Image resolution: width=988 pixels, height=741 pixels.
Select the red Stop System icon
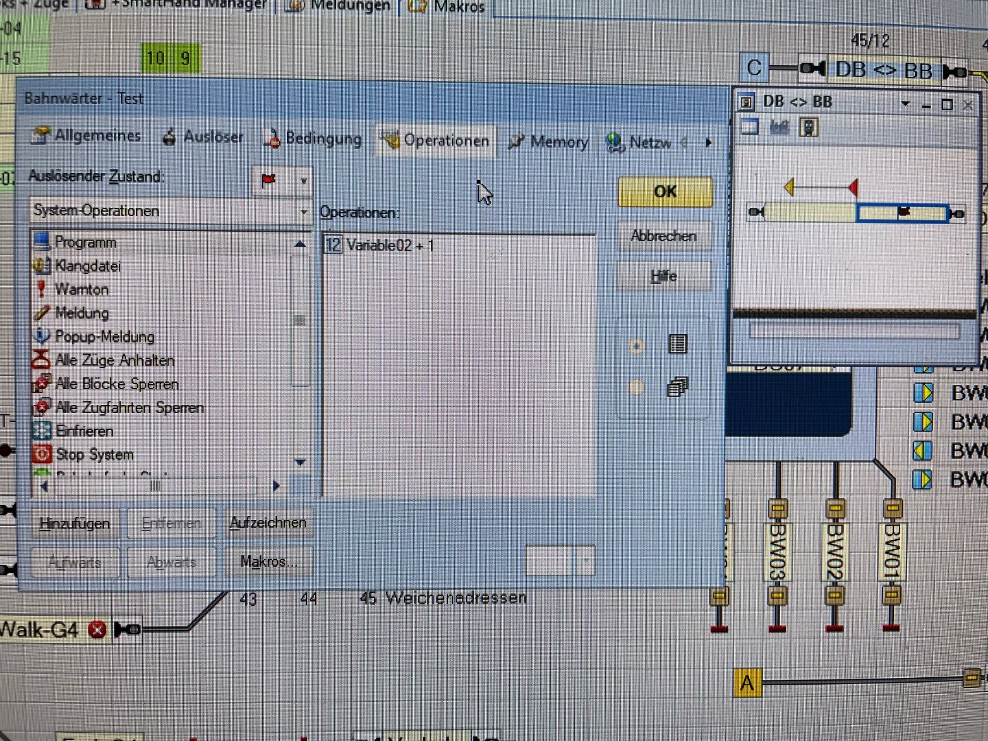click(42, 454)
